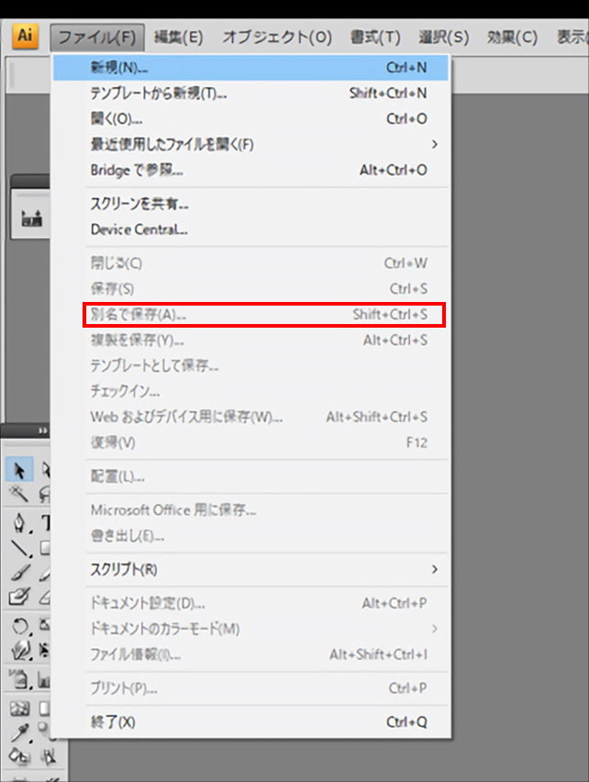Expand the スクリプト(R) submenu
Viewport: 589px width, 782px height.
250,570
